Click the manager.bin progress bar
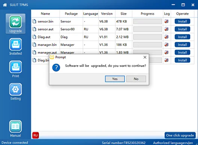Viewport: 198px width, 145px height. point(147,45)
